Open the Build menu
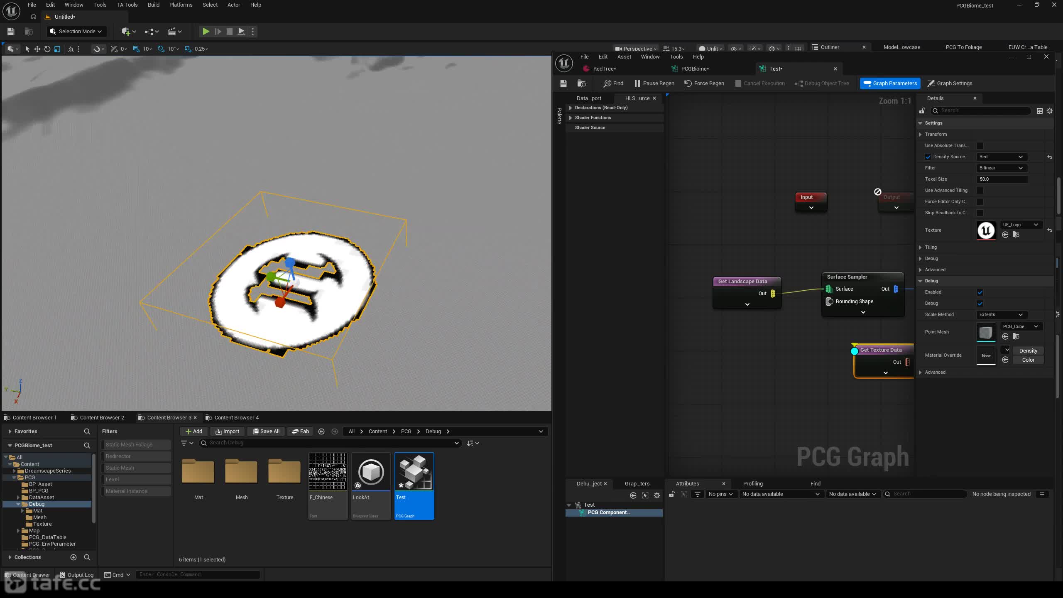The image size is (1063, 598). pos(154,5)
